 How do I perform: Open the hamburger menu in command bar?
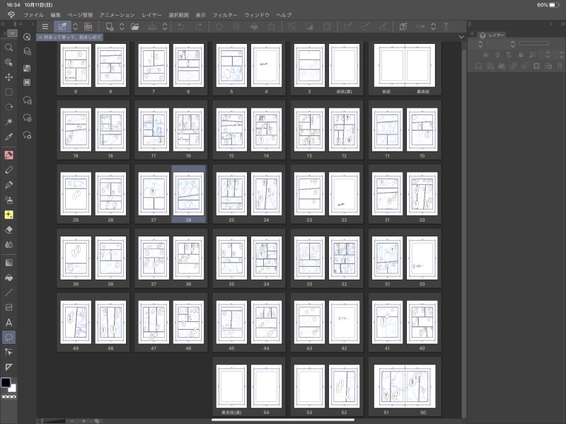[45, 26]
